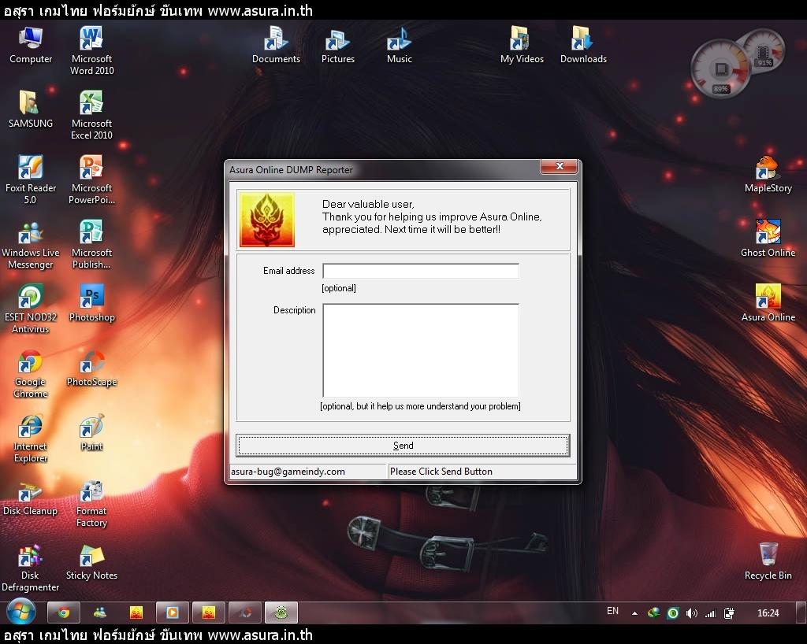807x644 pixels.
Task: Click the Asura logo image in the dialog
Action: [267, 220]
